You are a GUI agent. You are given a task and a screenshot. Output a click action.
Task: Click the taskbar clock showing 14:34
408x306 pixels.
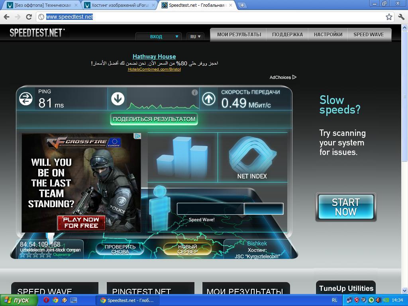click(397, 300)
